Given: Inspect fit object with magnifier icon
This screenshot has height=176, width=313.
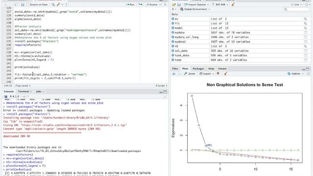Looking at the screenshot, I should point(305,23).
